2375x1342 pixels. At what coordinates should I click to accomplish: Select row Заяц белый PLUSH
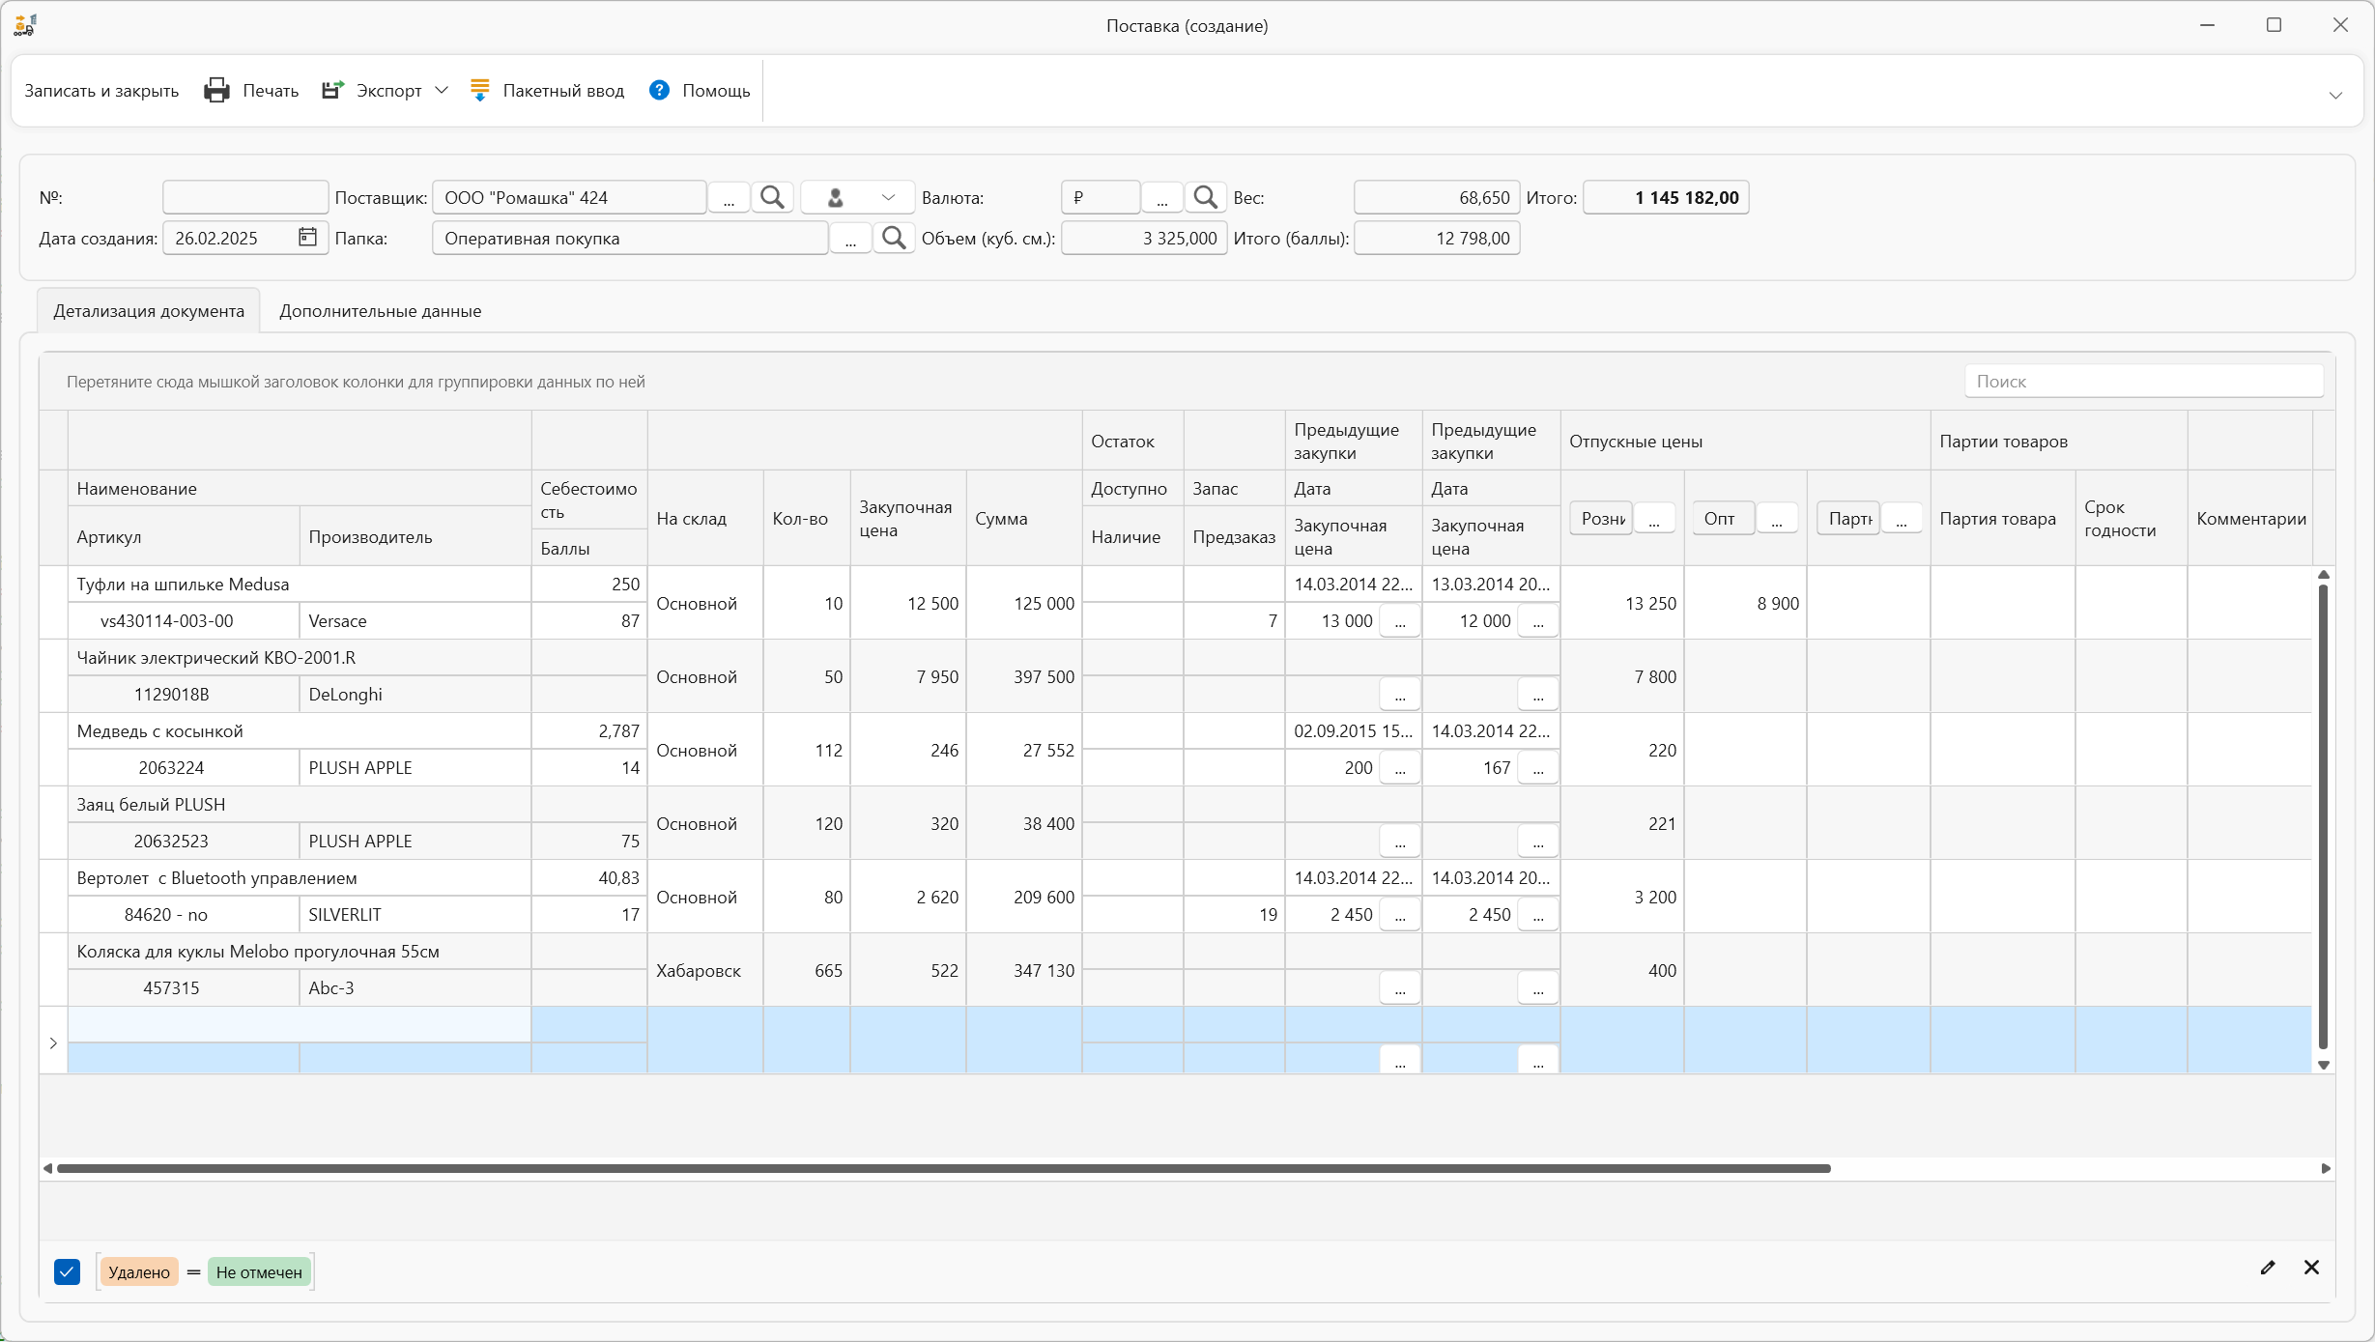pyautogui.click(x=300, y=805)
